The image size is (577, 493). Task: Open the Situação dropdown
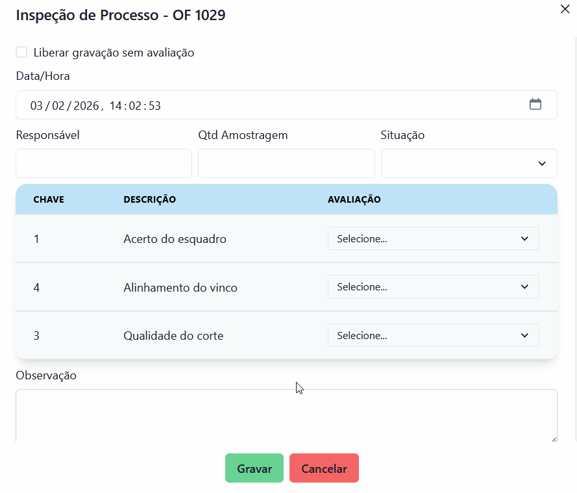[469, 163]
